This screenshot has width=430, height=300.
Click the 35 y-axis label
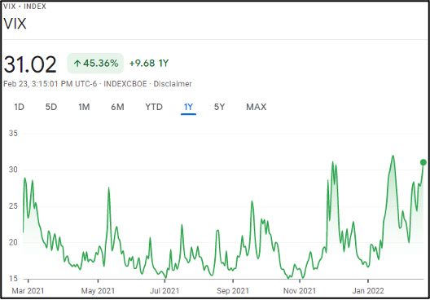pos(13,134)
